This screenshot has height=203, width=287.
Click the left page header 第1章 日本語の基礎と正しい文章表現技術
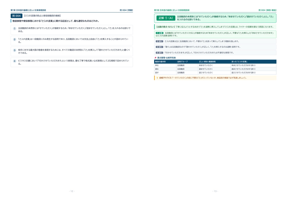[28, 10]
